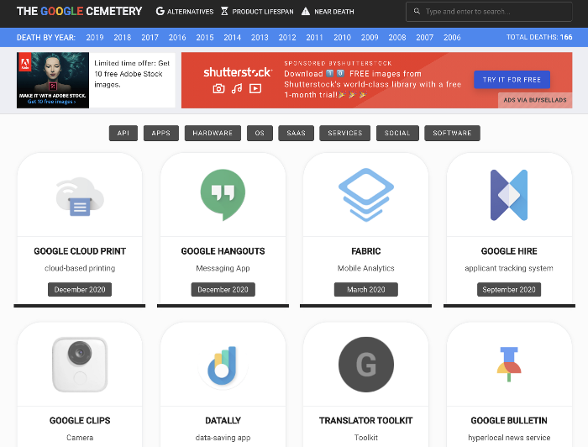Viewport: 588px width, 447px height.
Task: Click the 'Messaging App' description
Action: (223, 269)
